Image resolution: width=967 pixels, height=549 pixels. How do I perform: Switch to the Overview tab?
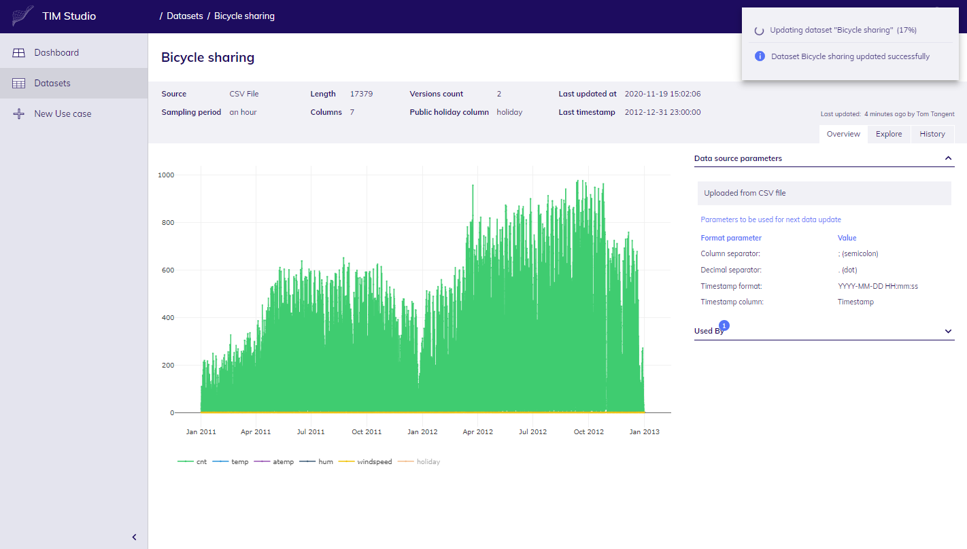click(843, 134)
